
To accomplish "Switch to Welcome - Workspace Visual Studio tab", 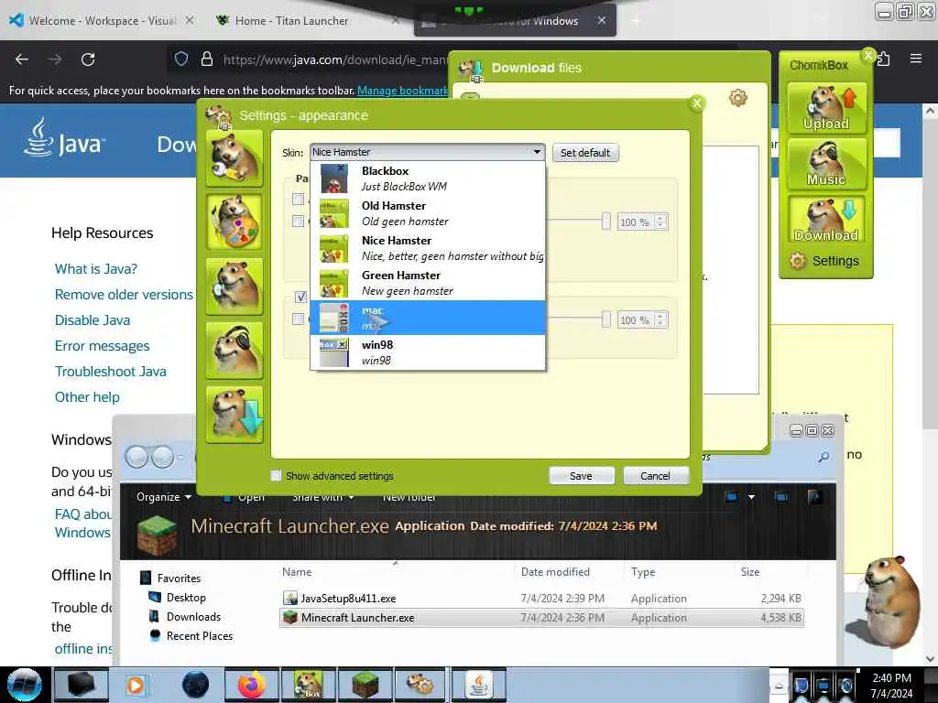I will tap(102, 21).
